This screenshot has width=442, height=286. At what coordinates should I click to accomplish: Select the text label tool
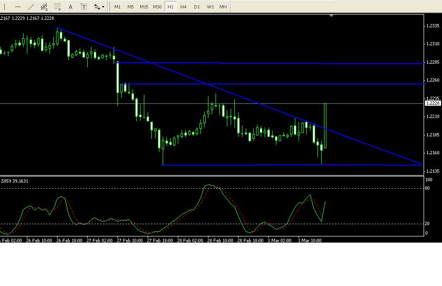[84, 7]
